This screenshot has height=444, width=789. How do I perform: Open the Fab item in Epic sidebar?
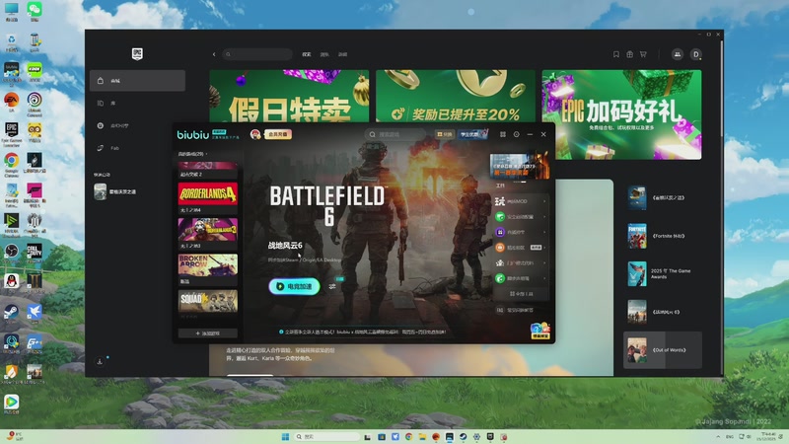pos(137,148)
